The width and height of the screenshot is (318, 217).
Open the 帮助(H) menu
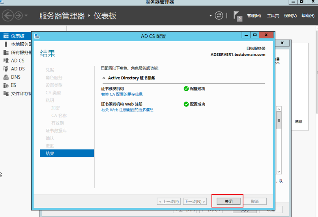(x=308, y=16)
